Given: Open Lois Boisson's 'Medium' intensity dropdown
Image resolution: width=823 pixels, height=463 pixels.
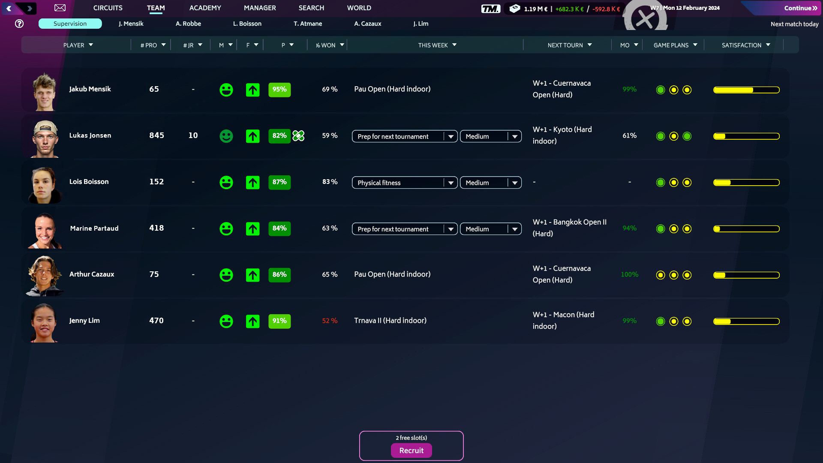Looking at the screenshot, I should 490,182.
